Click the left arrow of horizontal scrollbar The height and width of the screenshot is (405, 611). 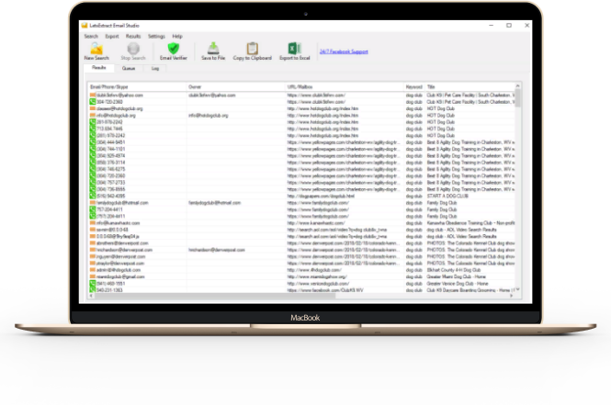[x=91, y=296]
